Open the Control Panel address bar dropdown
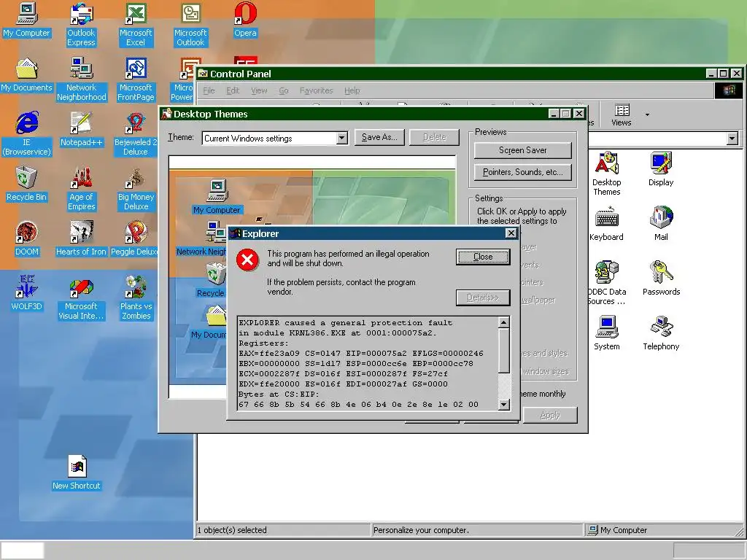747x560 pixels. point(732,139)
